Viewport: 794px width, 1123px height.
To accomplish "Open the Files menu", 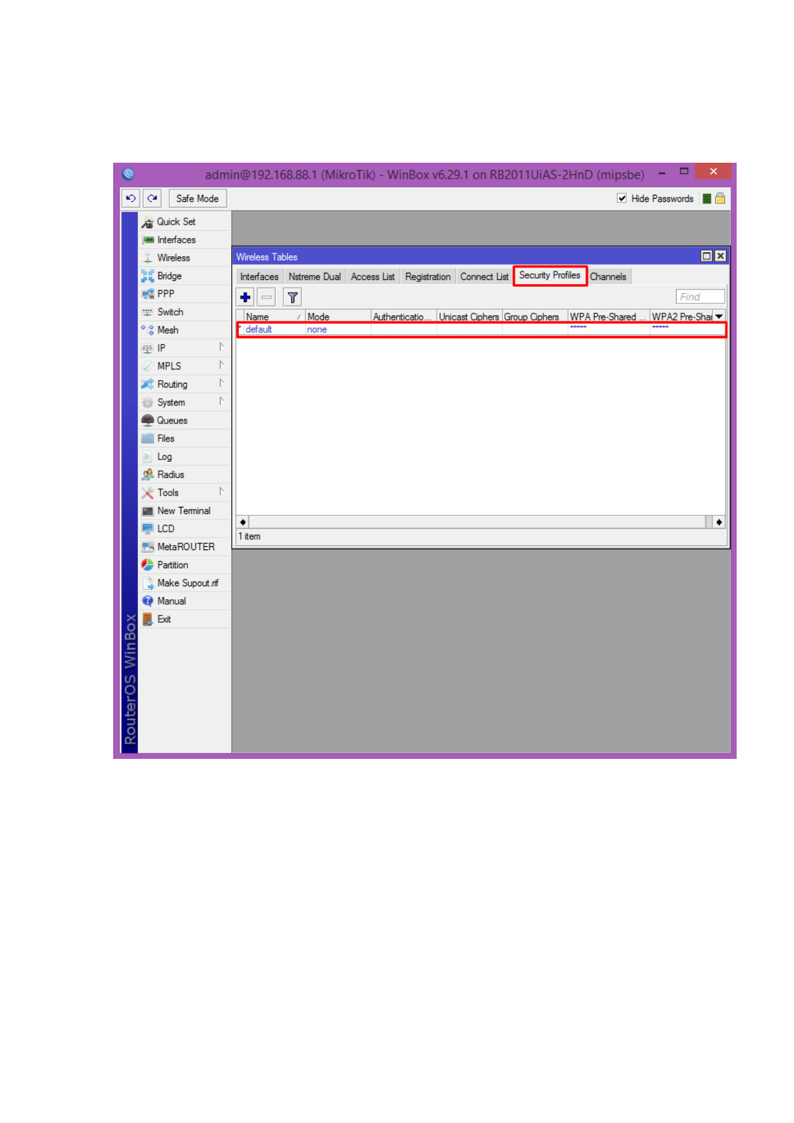I will click(x=184, y=439).
